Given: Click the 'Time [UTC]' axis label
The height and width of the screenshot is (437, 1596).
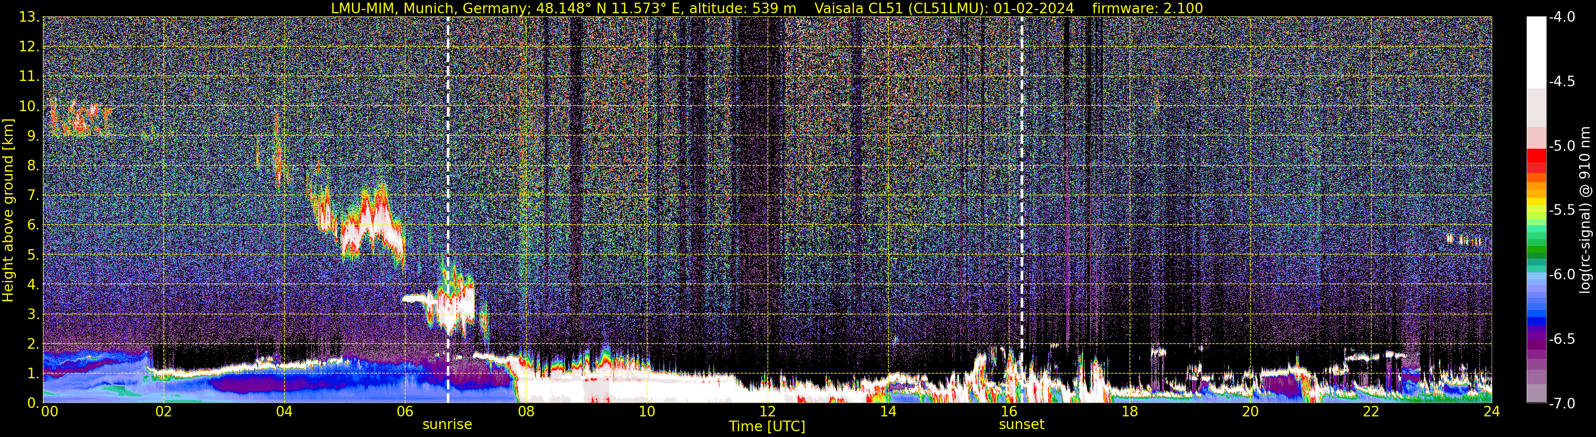Looking at the screenshot, I should coord(767,426).
